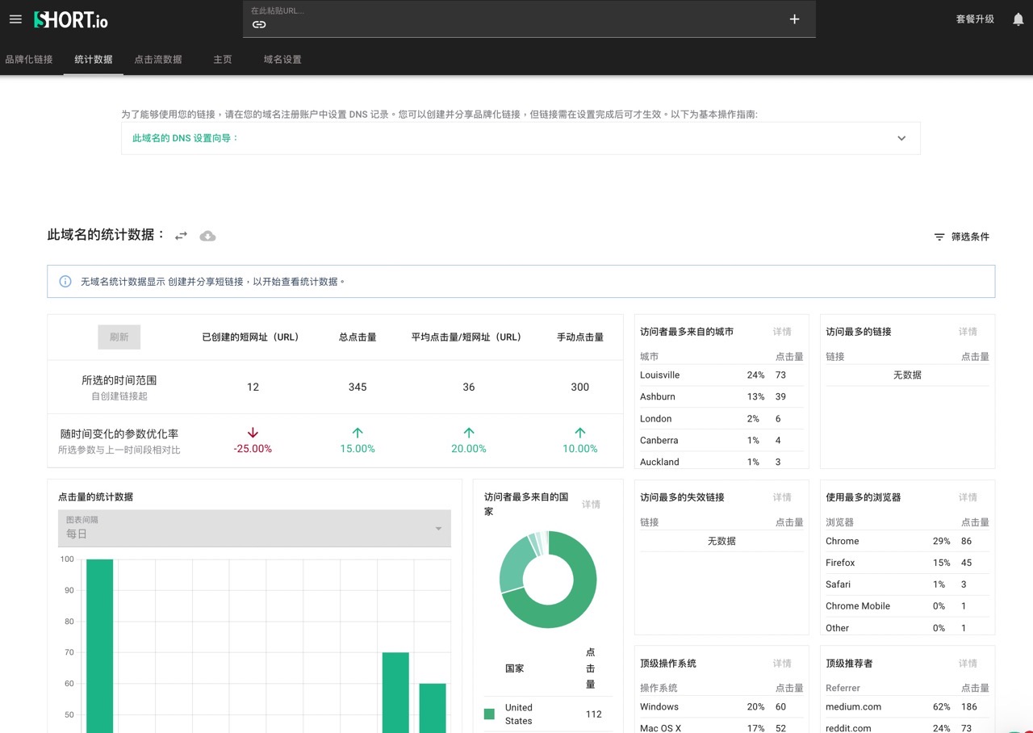Click the link icon in URL bar
The image size is (1033, 733).
pyautogui.click(x=259, y=24)
